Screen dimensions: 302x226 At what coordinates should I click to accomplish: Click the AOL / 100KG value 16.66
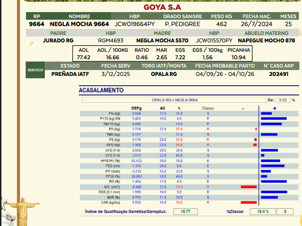click(112, 57)
